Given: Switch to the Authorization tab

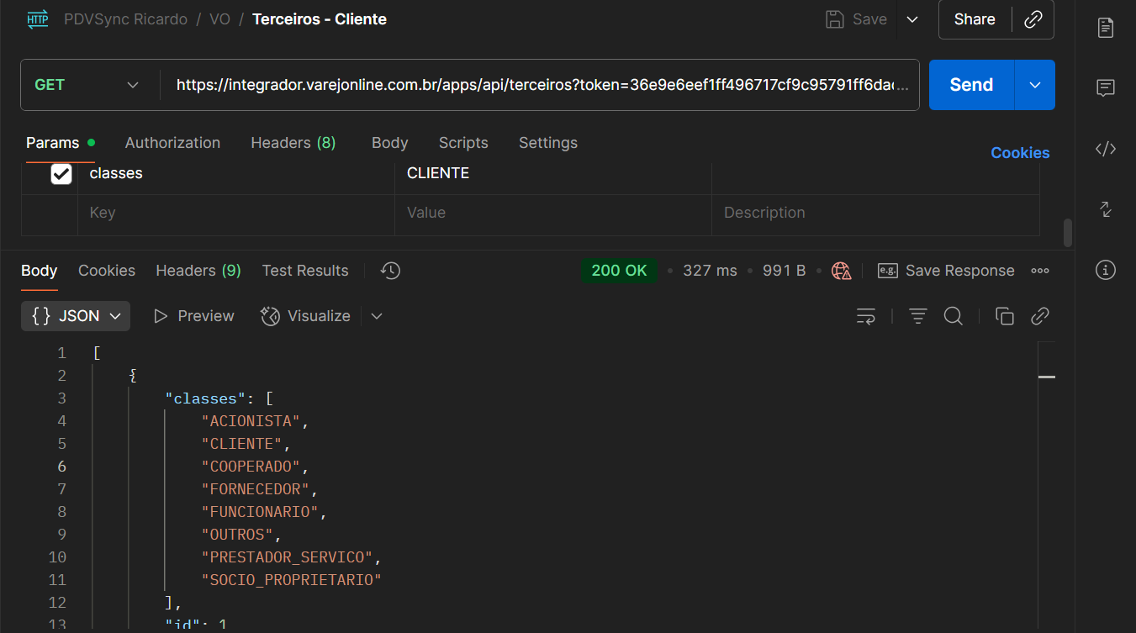Looking at the screenshot, I should pos(172,143).
